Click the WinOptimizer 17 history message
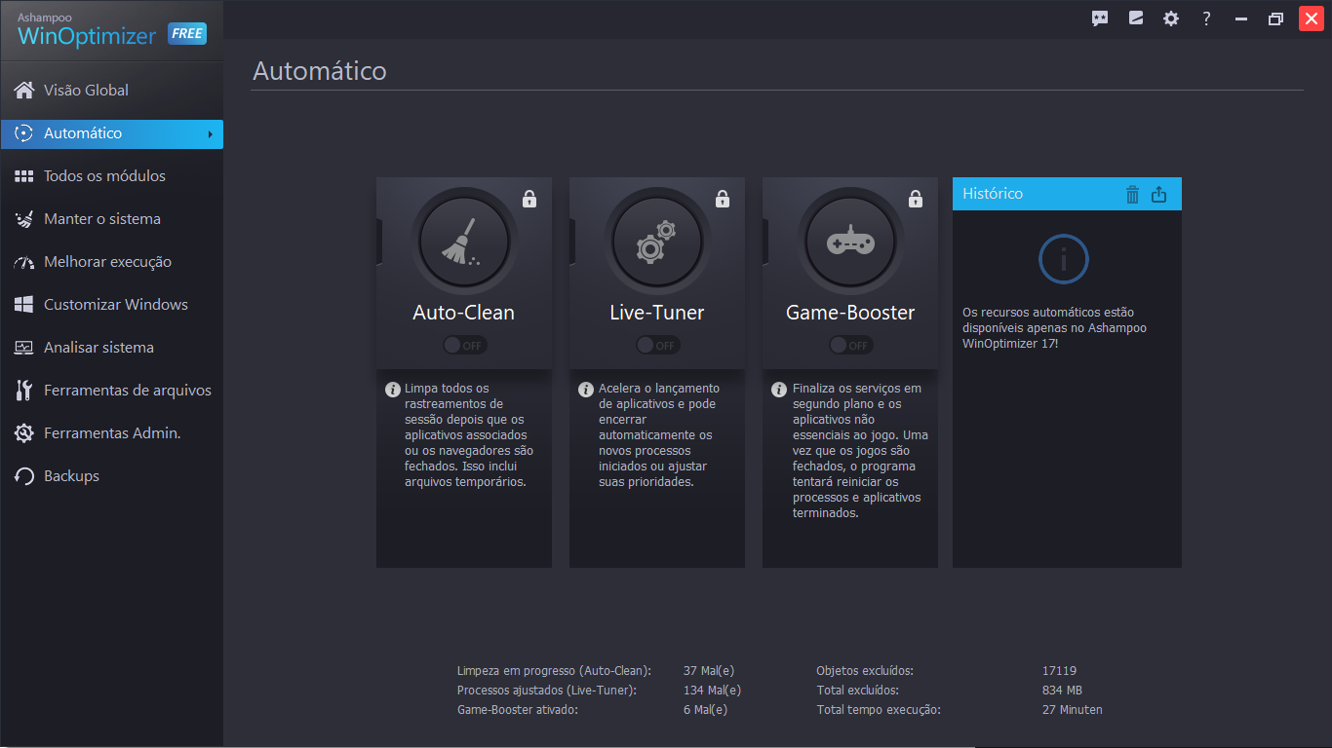The height and width of the screenshot is (748, 1332). [x=1054, y=328]
